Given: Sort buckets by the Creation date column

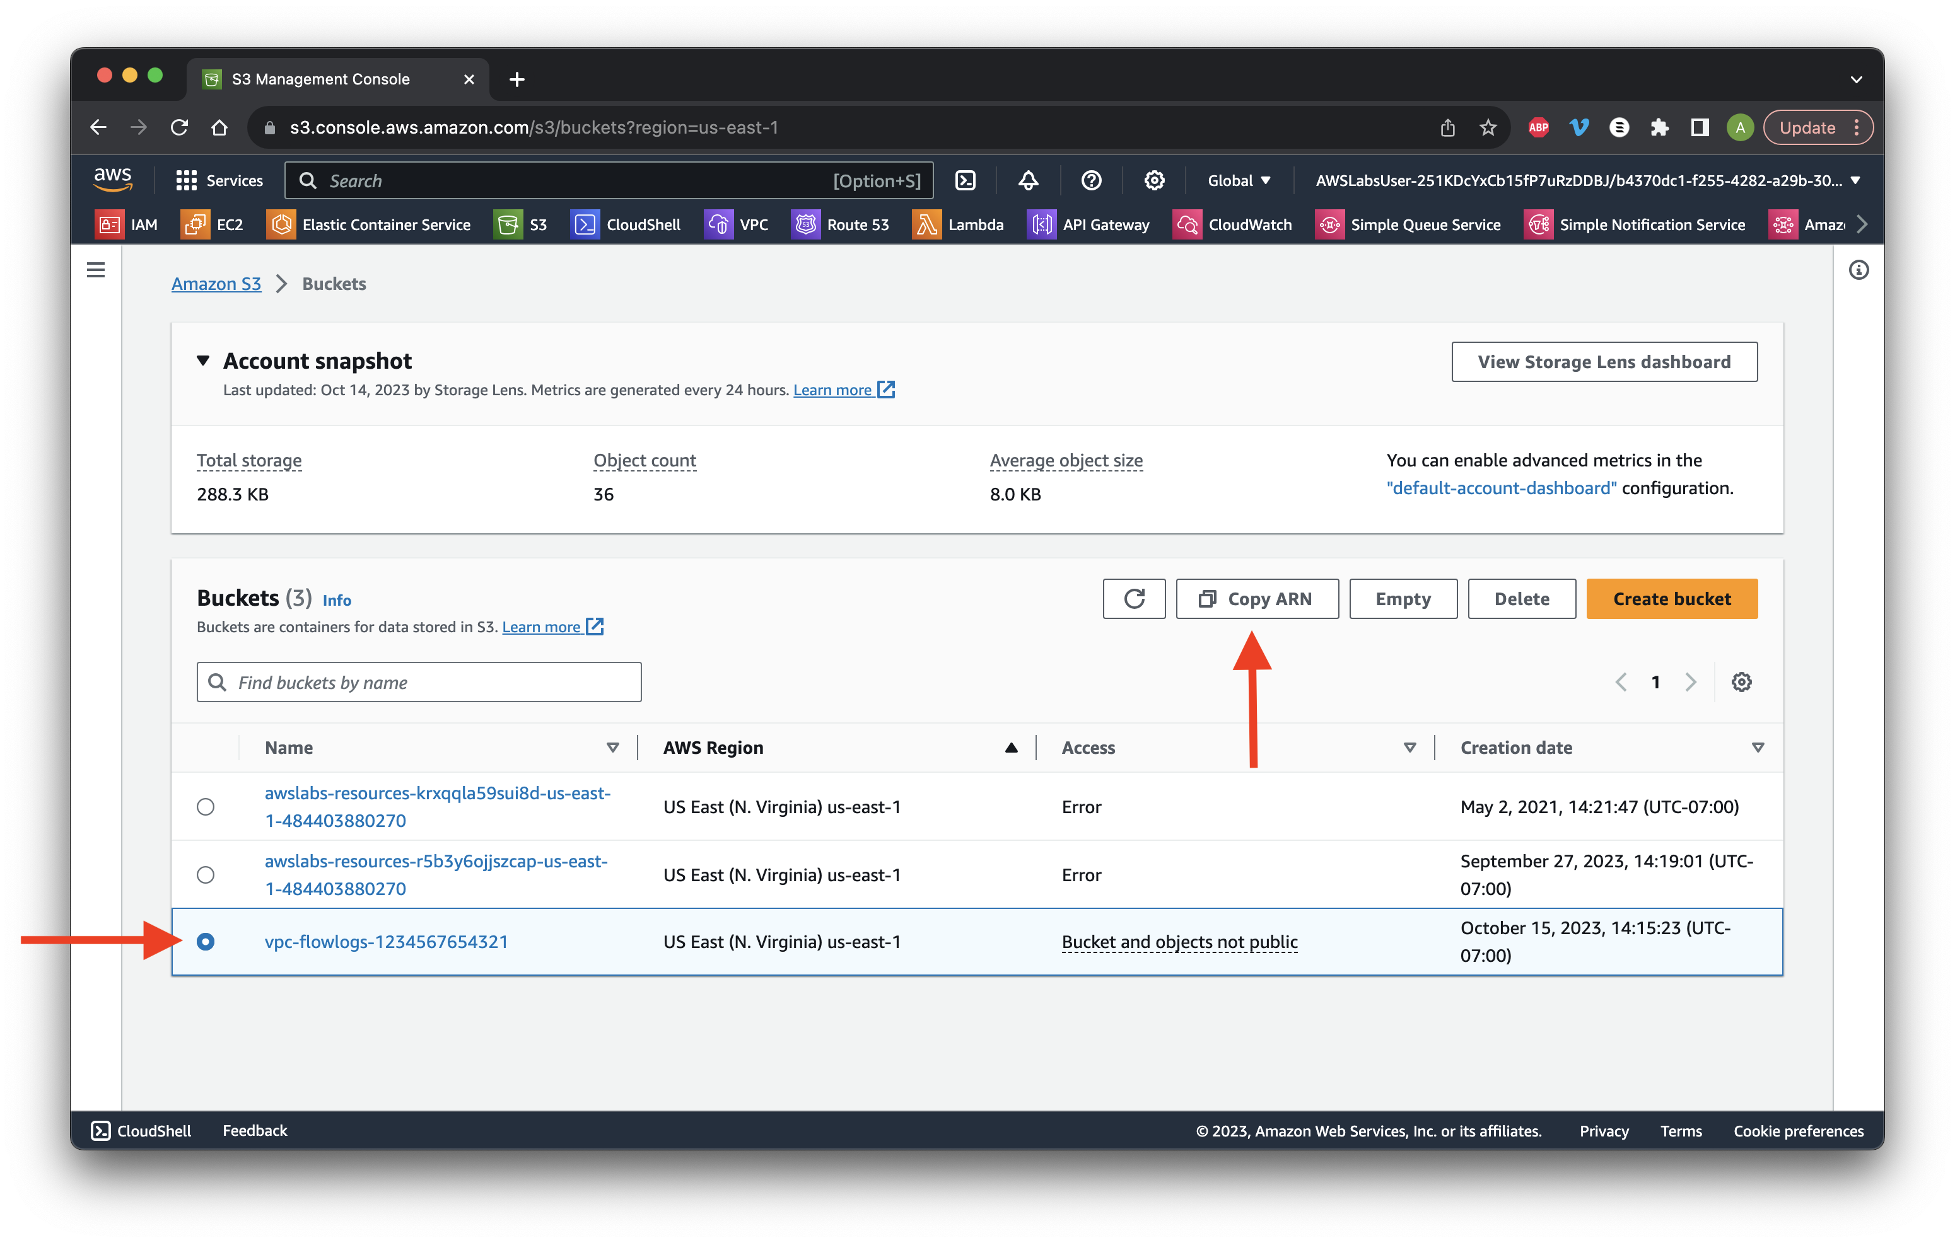Looking at the screenshot, I should (1758, 748).
